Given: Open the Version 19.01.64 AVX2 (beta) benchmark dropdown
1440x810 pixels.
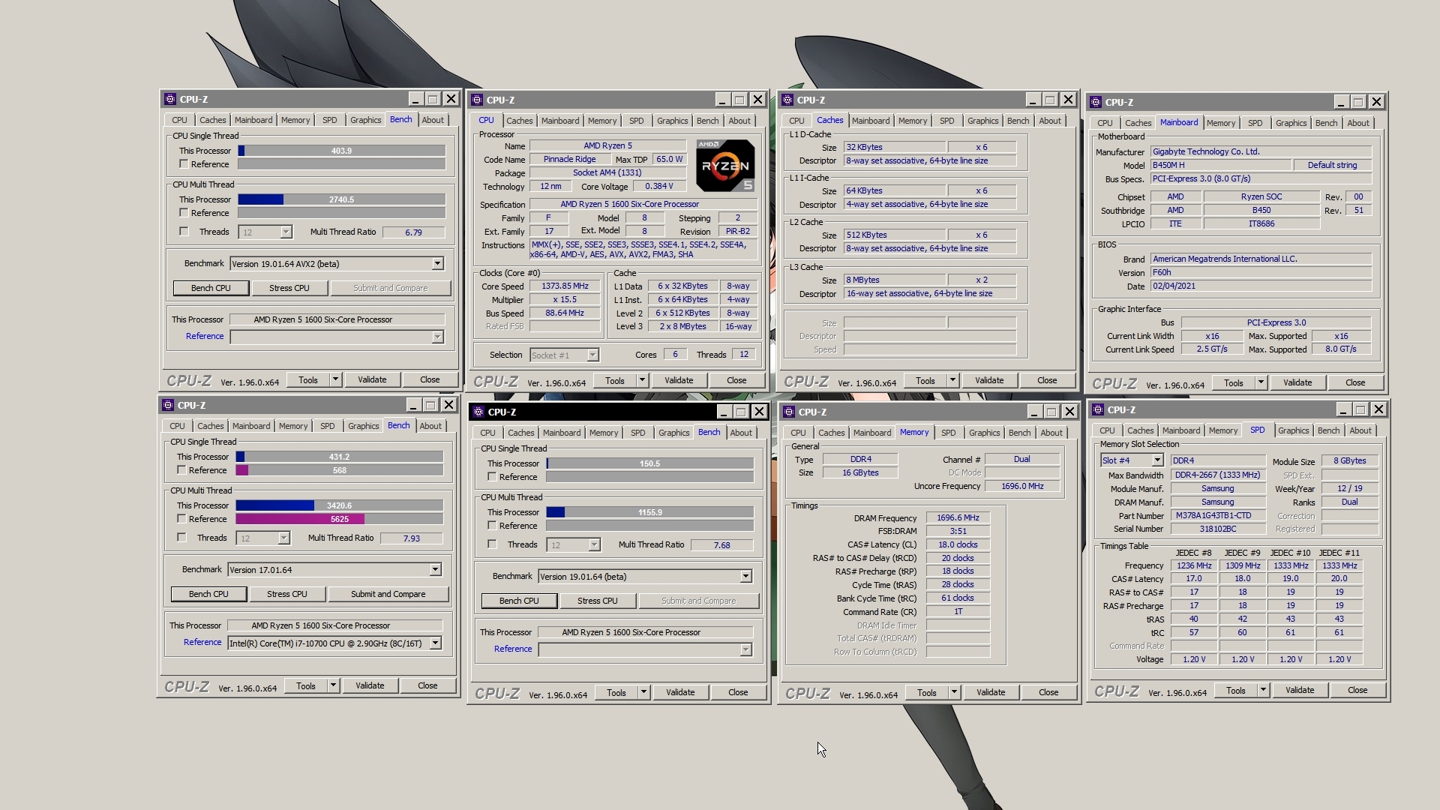Looking at the screenshot, I should point(437,264).
